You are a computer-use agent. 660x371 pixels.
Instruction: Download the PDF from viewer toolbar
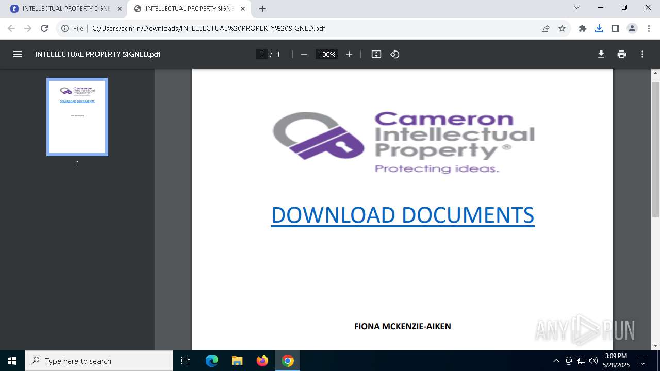(x=601, y=54)
